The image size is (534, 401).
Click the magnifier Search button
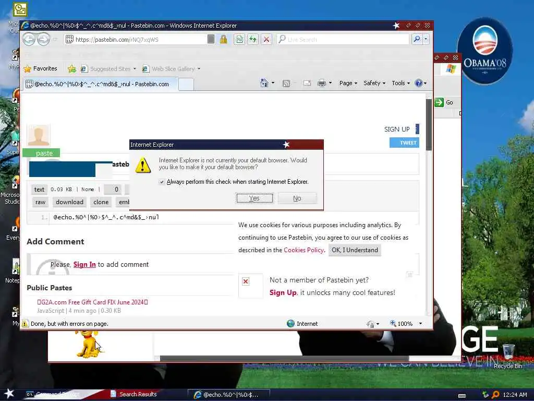[x=417, y=39]
